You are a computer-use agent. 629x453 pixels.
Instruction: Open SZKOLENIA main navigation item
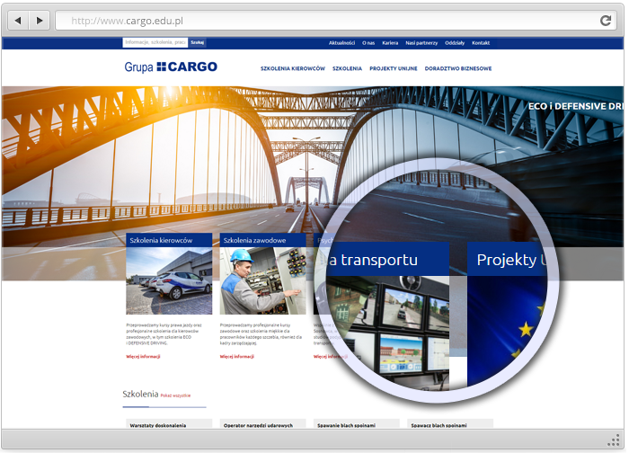347,68
